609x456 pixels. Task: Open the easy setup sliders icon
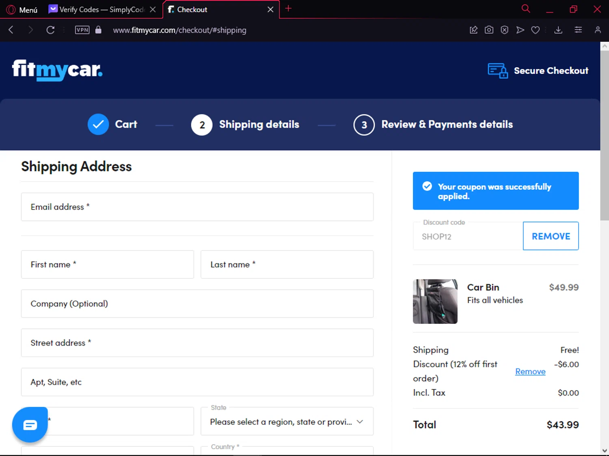click(x=578, y=30)
